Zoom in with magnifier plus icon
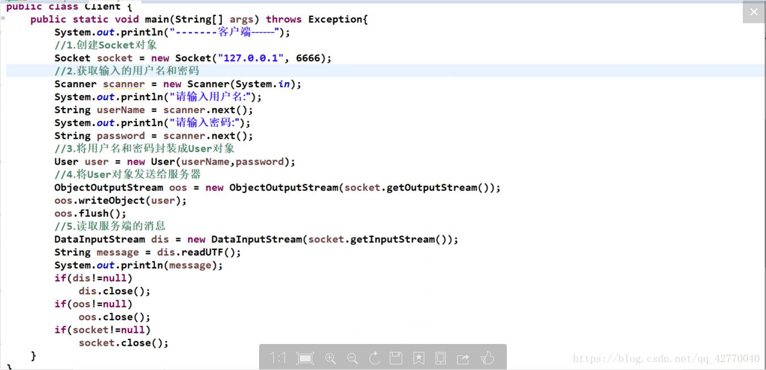This screenshot has height=370, width=766. click(x=330, y=358)
